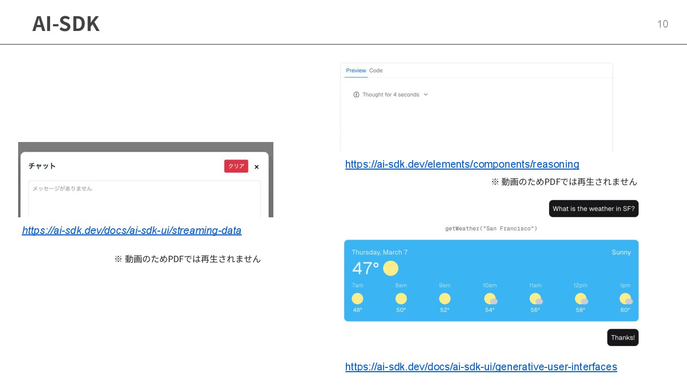Click the チャット dialog heading

pyautogui.click(x=42, y=166)
